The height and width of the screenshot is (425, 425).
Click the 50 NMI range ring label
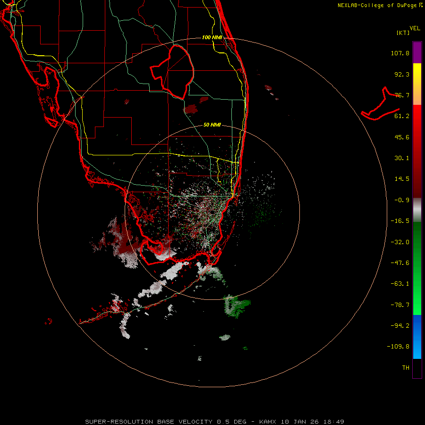212,125
